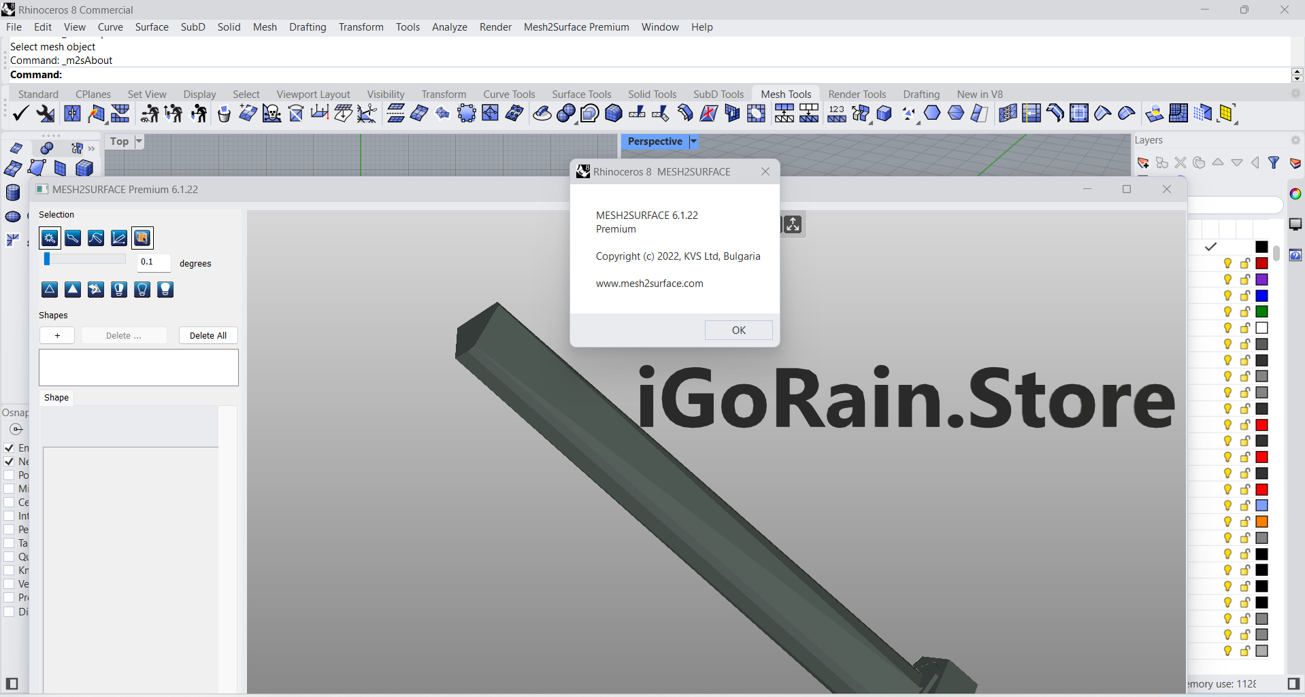Toggle a layer lightbulb visibility in Layers panel
The width and height of the screenshot is (1305, 697).
(1226, 263)
